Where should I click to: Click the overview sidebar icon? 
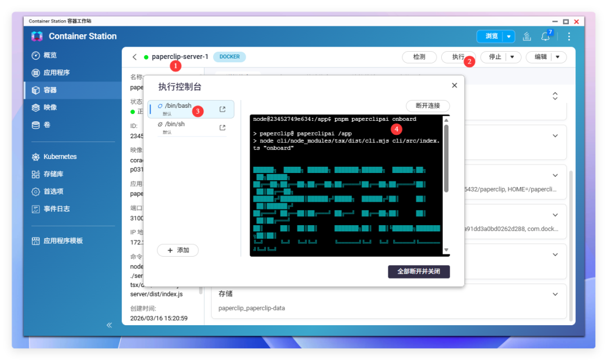(x=35, y=55)
